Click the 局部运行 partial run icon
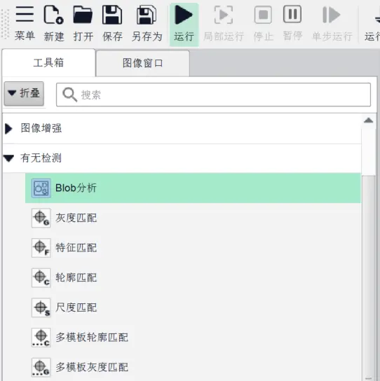 coord(224,15)
